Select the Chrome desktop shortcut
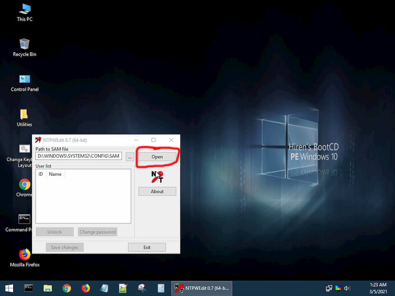 pyautogui.click(x=25, y=188)
